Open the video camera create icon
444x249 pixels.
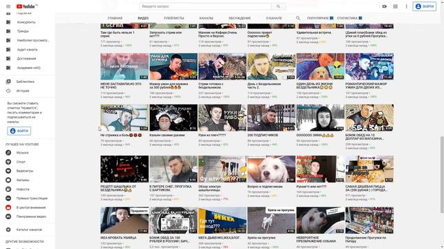(x=384, y=6)
